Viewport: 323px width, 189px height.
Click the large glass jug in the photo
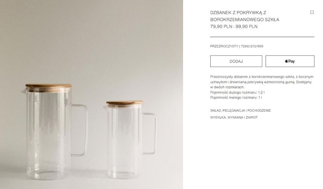(54, 132)
